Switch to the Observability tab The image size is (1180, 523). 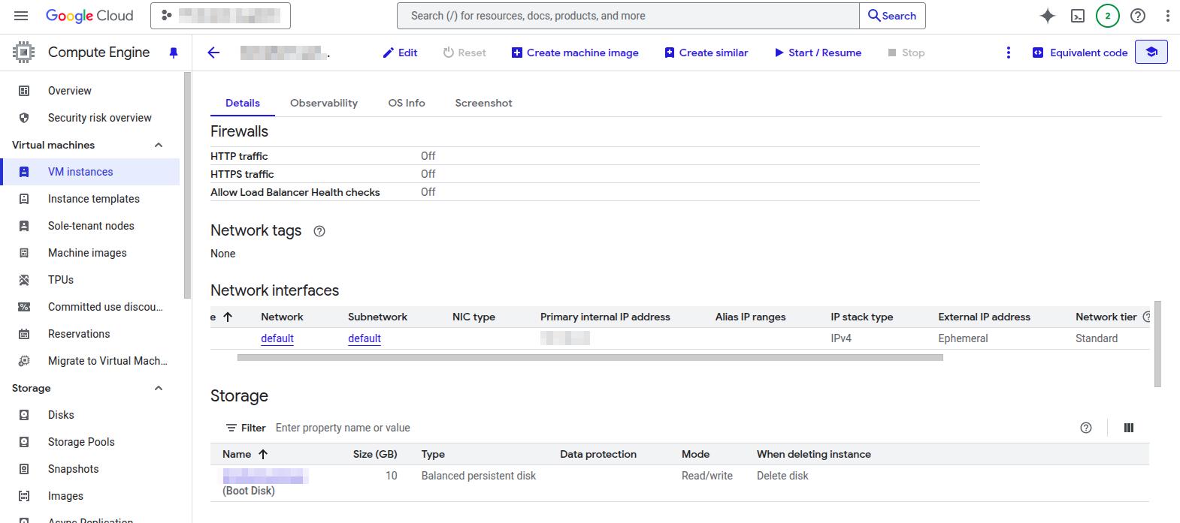324,103
